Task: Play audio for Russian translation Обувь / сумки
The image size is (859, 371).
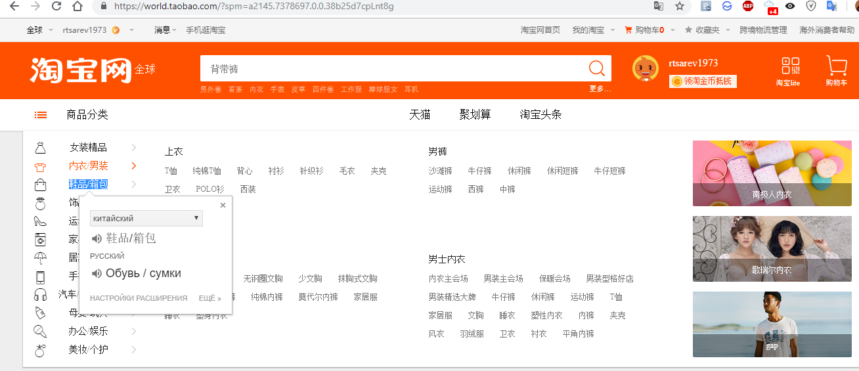Action: [97, 274]
